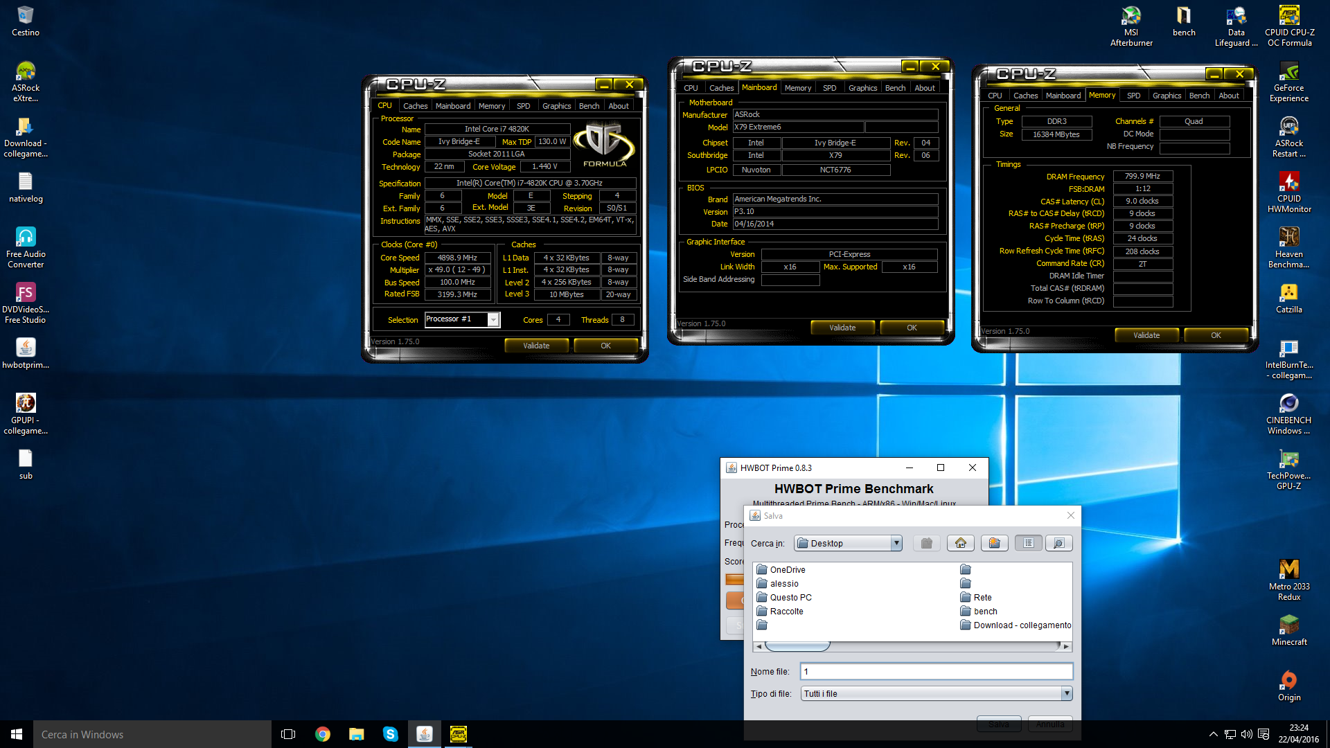
Task: Select Download - collegamento in Salva dialog
Action: coord(1016,625)
